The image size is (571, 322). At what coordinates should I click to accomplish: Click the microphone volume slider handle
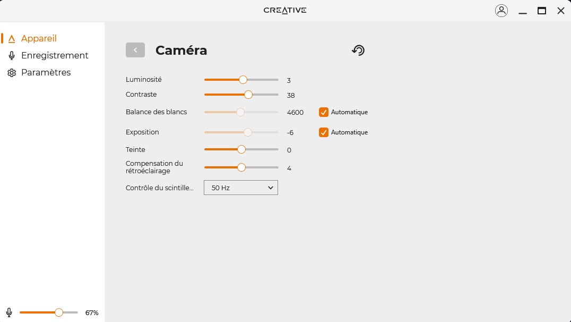point(59,312)
